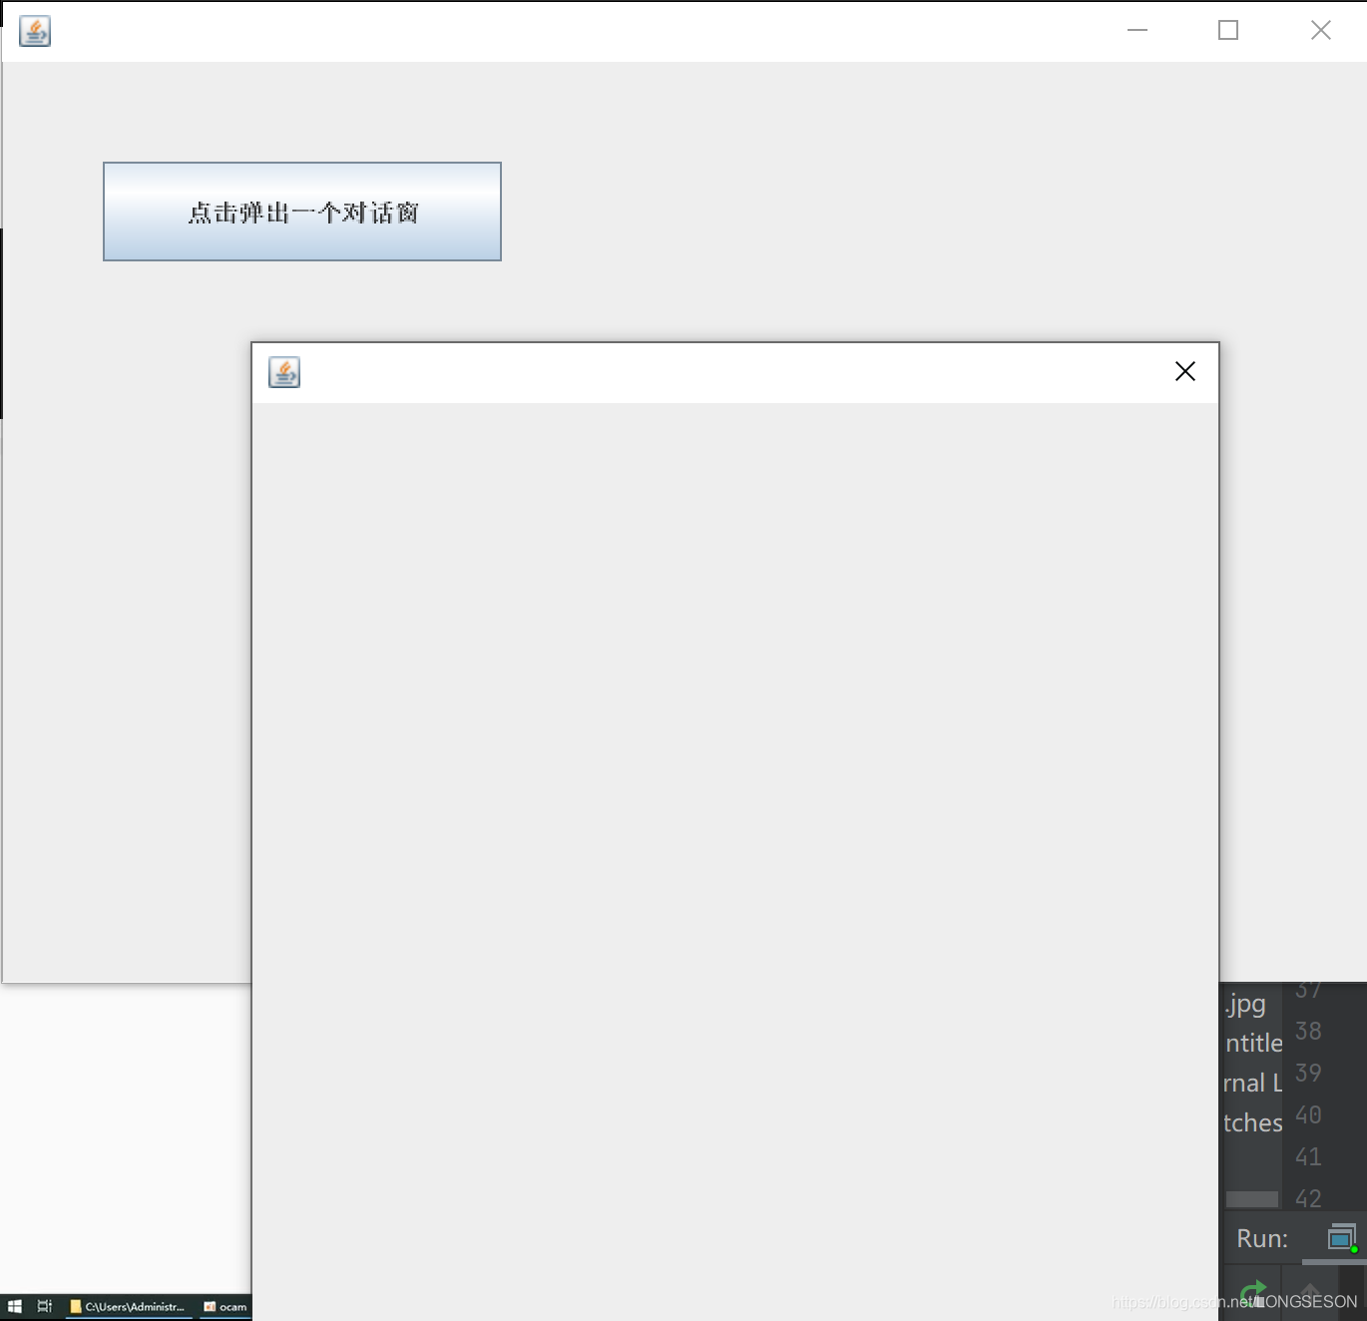Select the 'tches' item in IDE project tree

(1253, 1122)
